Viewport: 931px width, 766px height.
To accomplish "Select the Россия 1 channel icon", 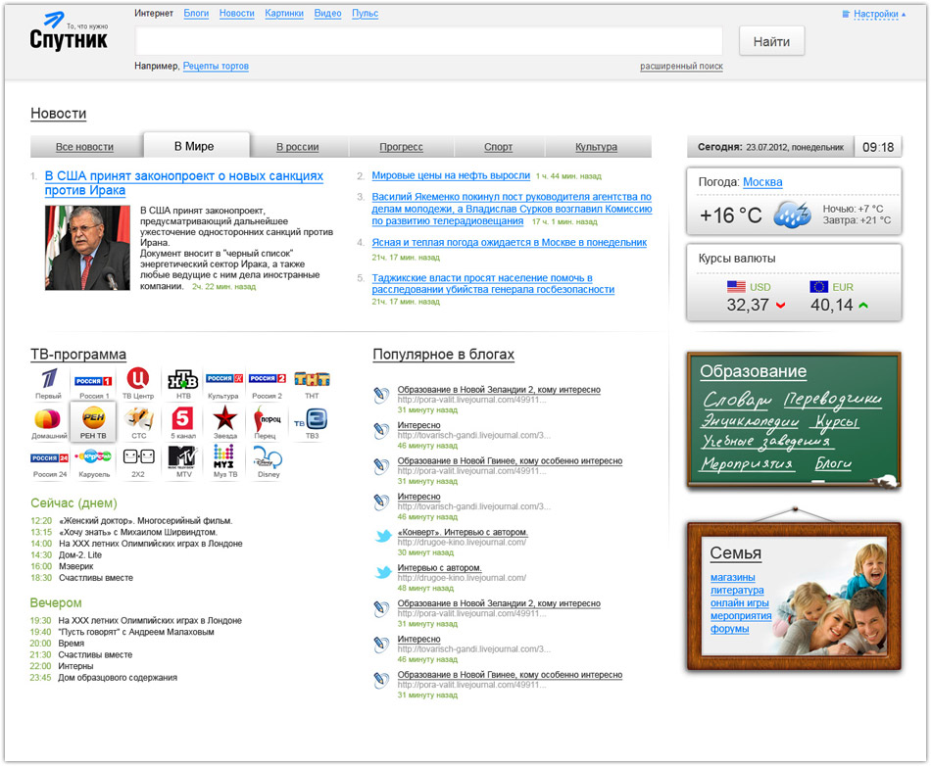I will pos(93,381).
